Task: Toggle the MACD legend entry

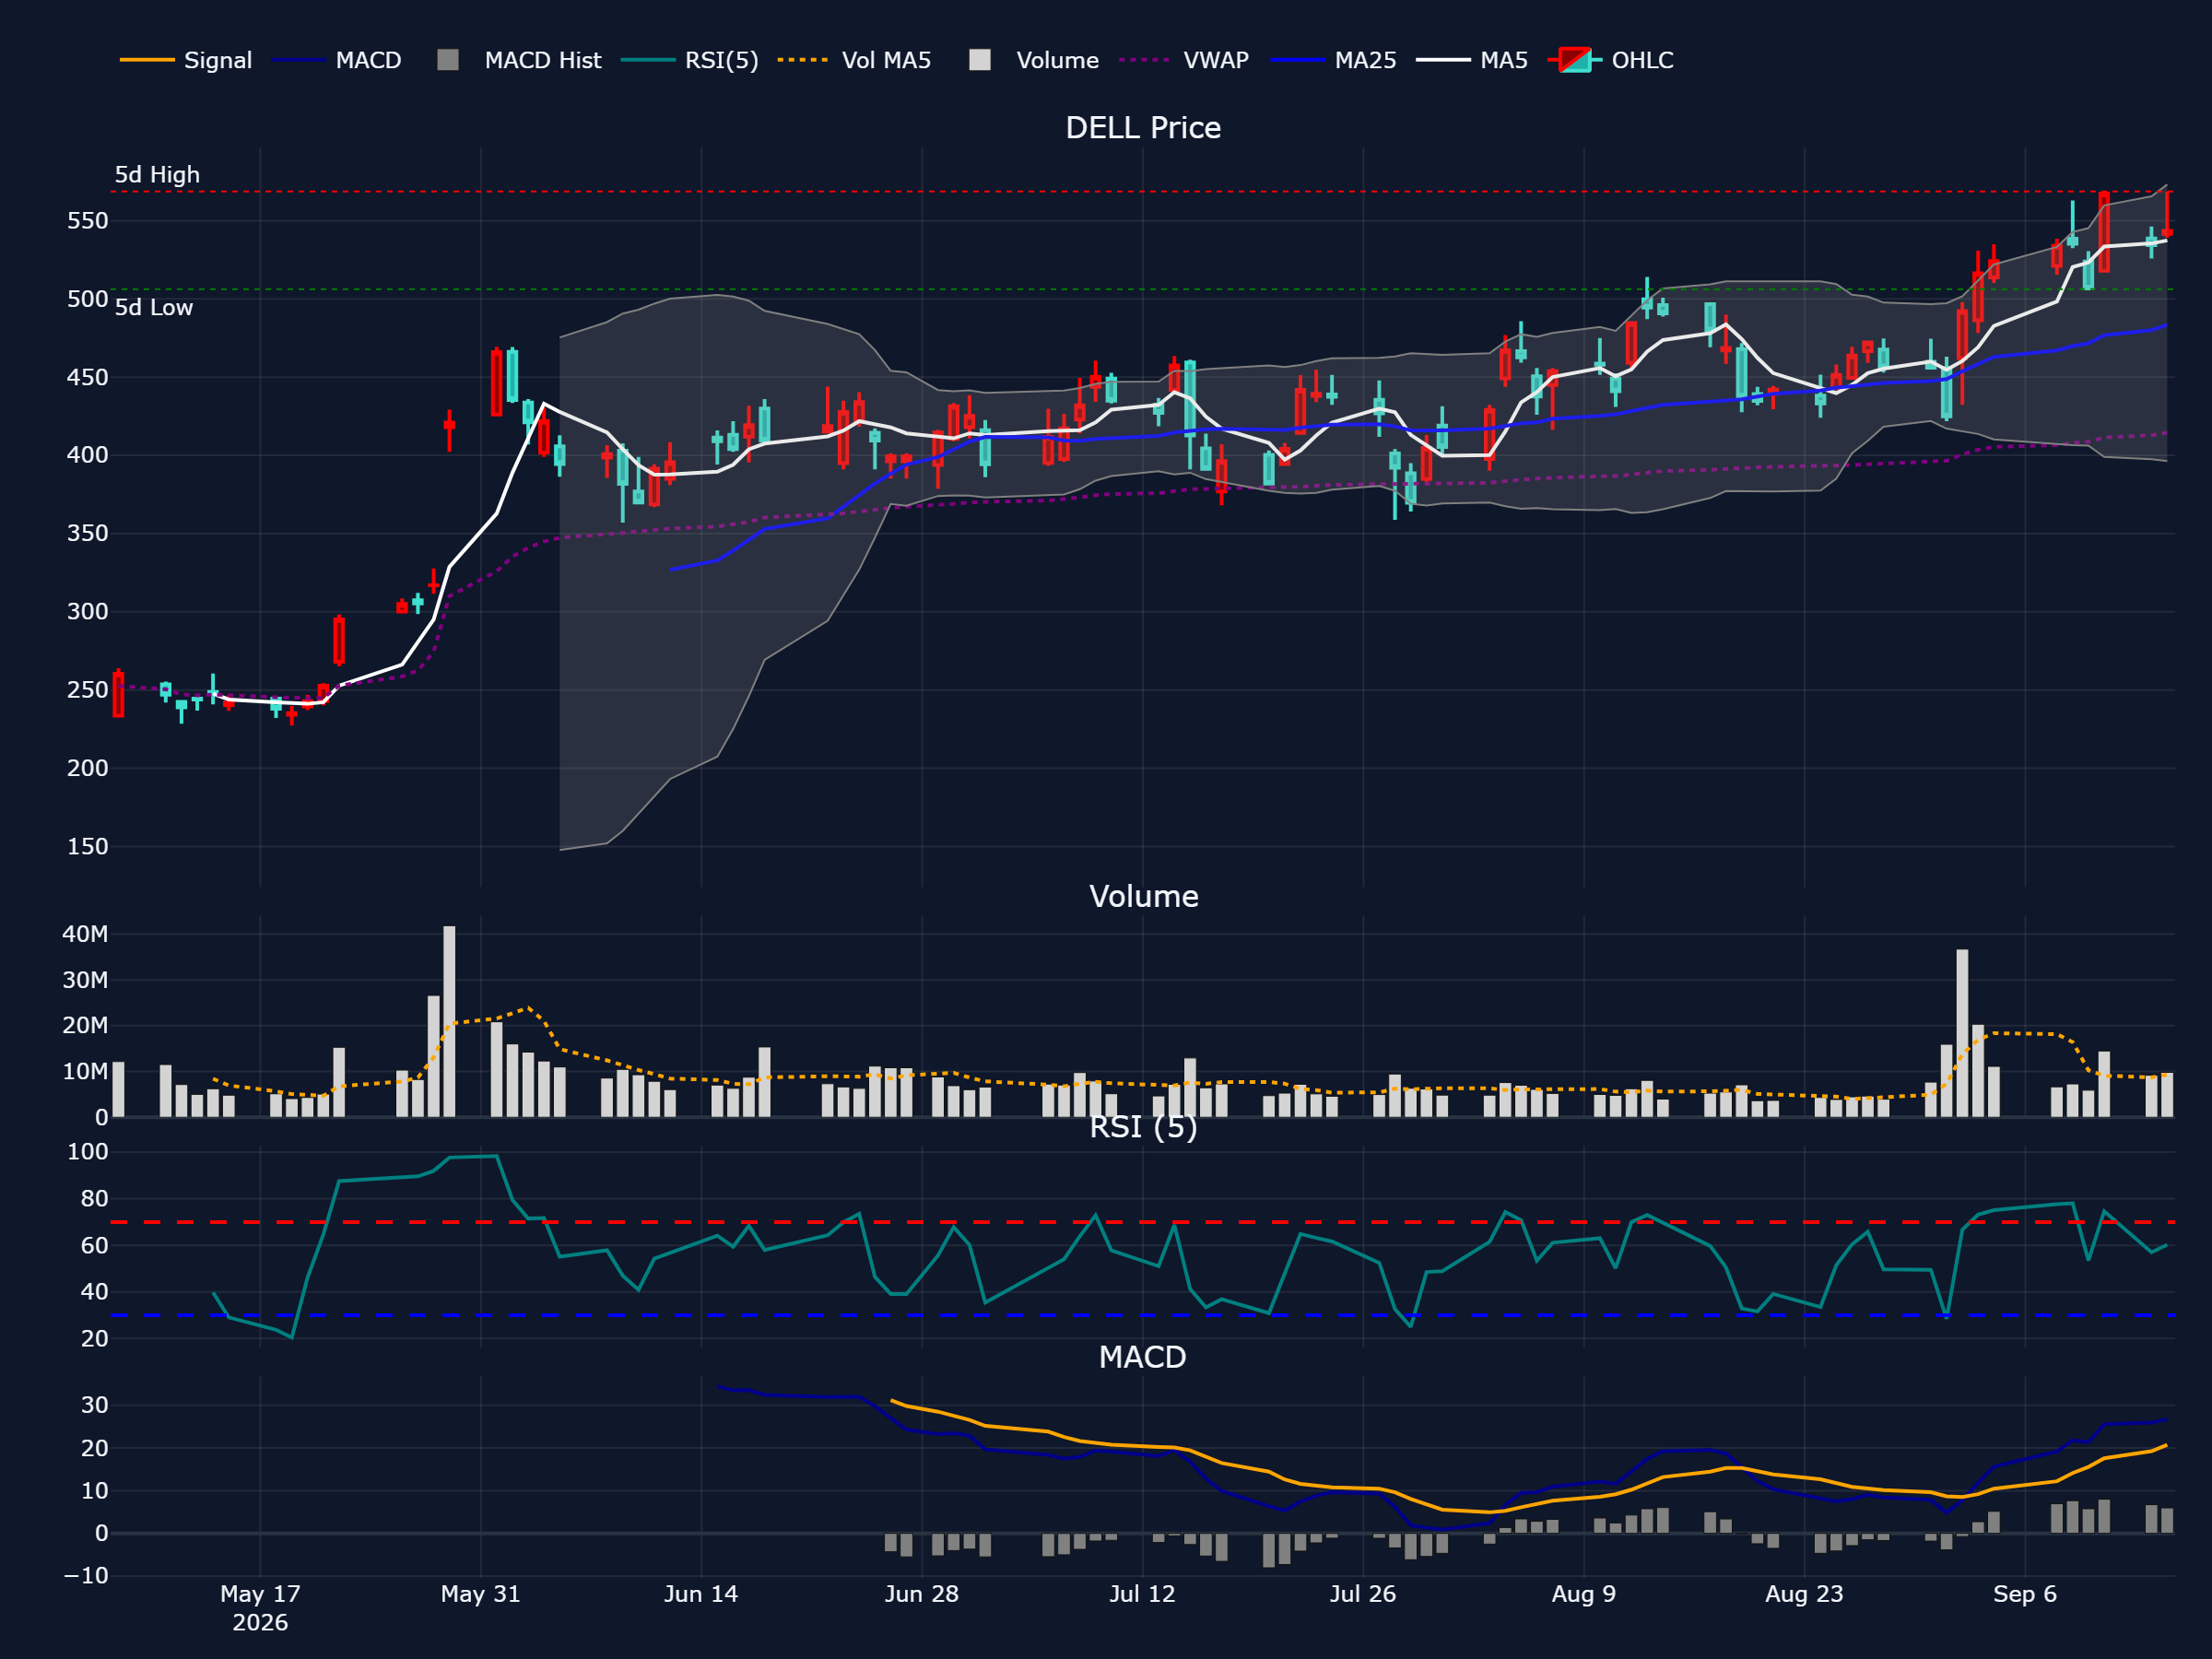Action: [x=337, y=60]
